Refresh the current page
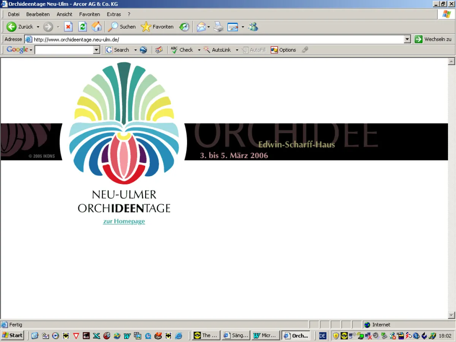 (82, 27)
